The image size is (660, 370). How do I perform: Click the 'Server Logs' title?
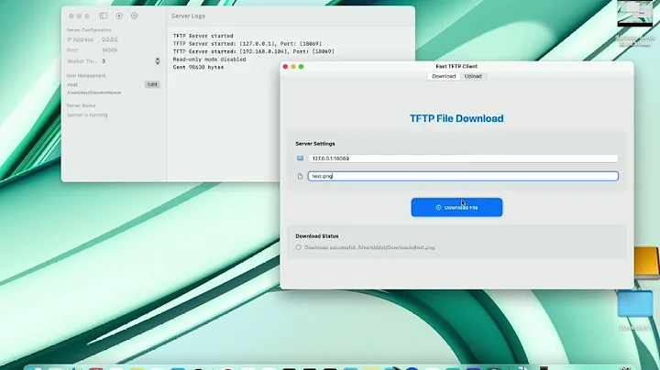188,16
